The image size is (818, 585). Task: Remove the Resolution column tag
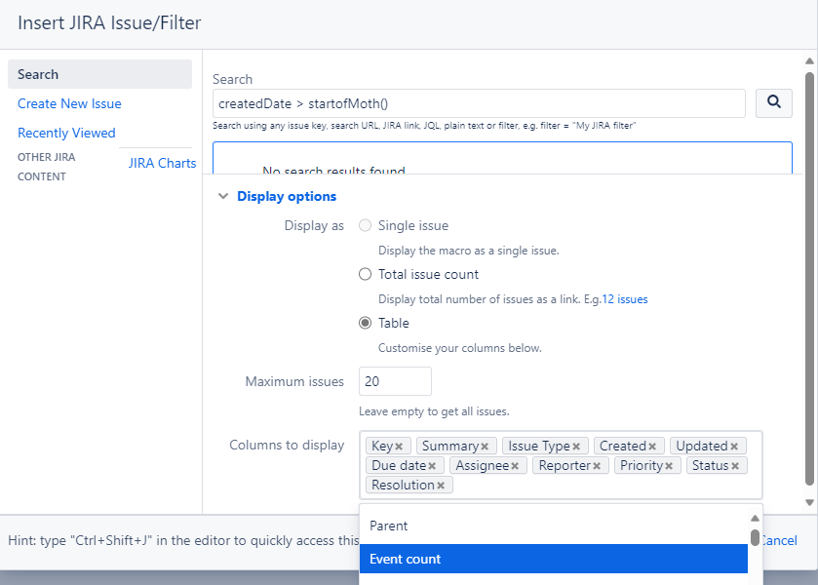[x=441, y=486]
